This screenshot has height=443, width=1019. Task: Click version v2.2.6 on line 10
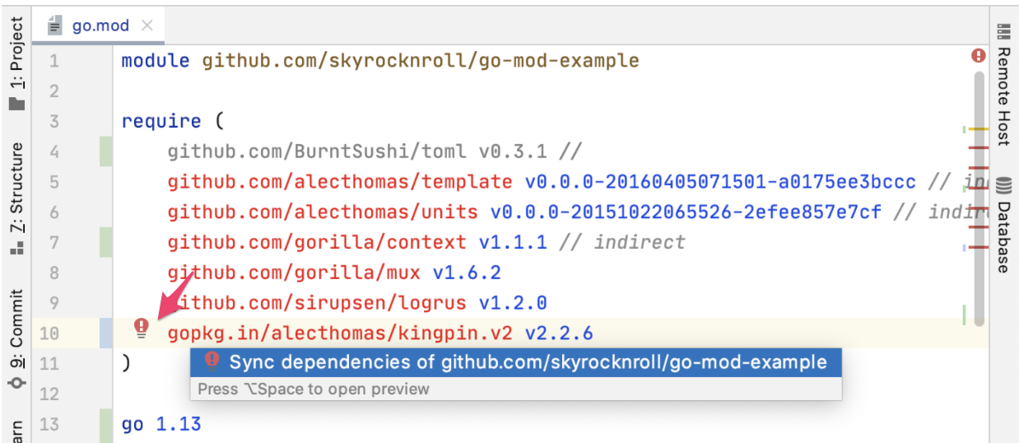click(x=559, y=333)
